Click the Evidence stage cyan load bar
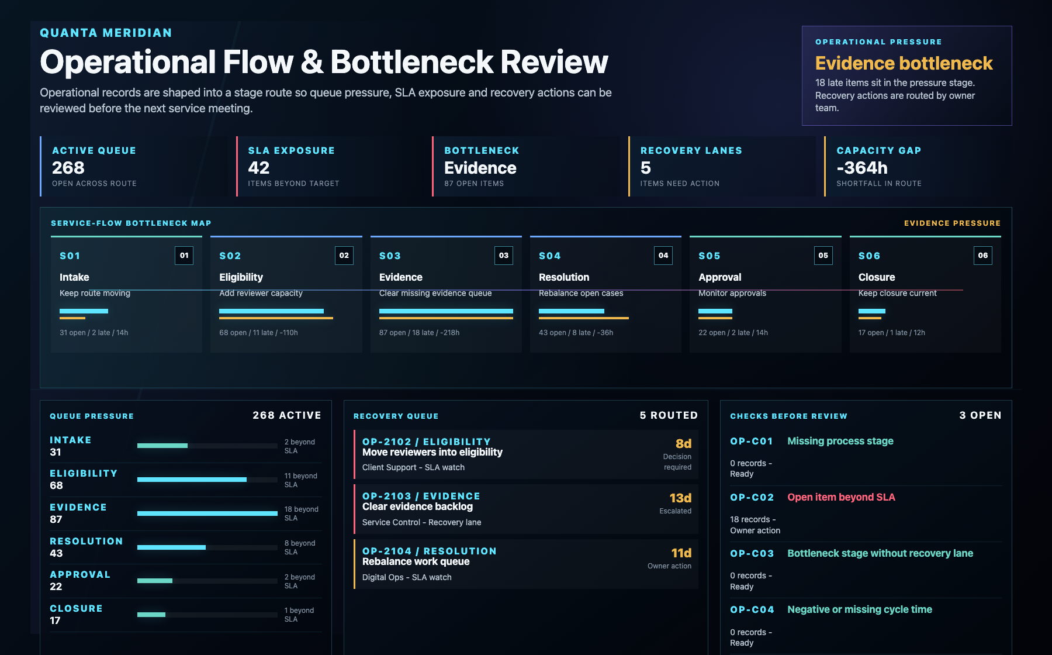The image size is (1052, 655). tap(446, 311)
